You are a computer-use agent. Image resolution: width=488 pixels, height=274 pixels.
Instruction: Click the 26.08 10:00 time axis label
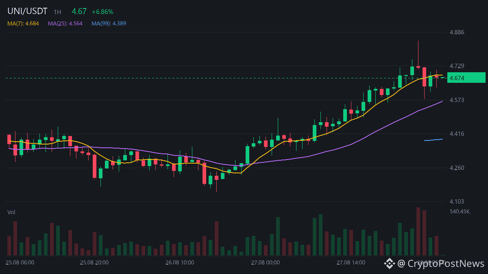(180, 263)
